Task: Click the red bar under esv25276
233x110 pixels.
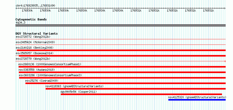Action: point(126,83)
